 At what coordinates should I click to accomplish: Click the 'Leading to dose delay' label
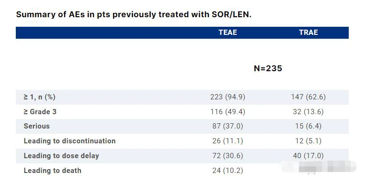[x=61, y=156]
